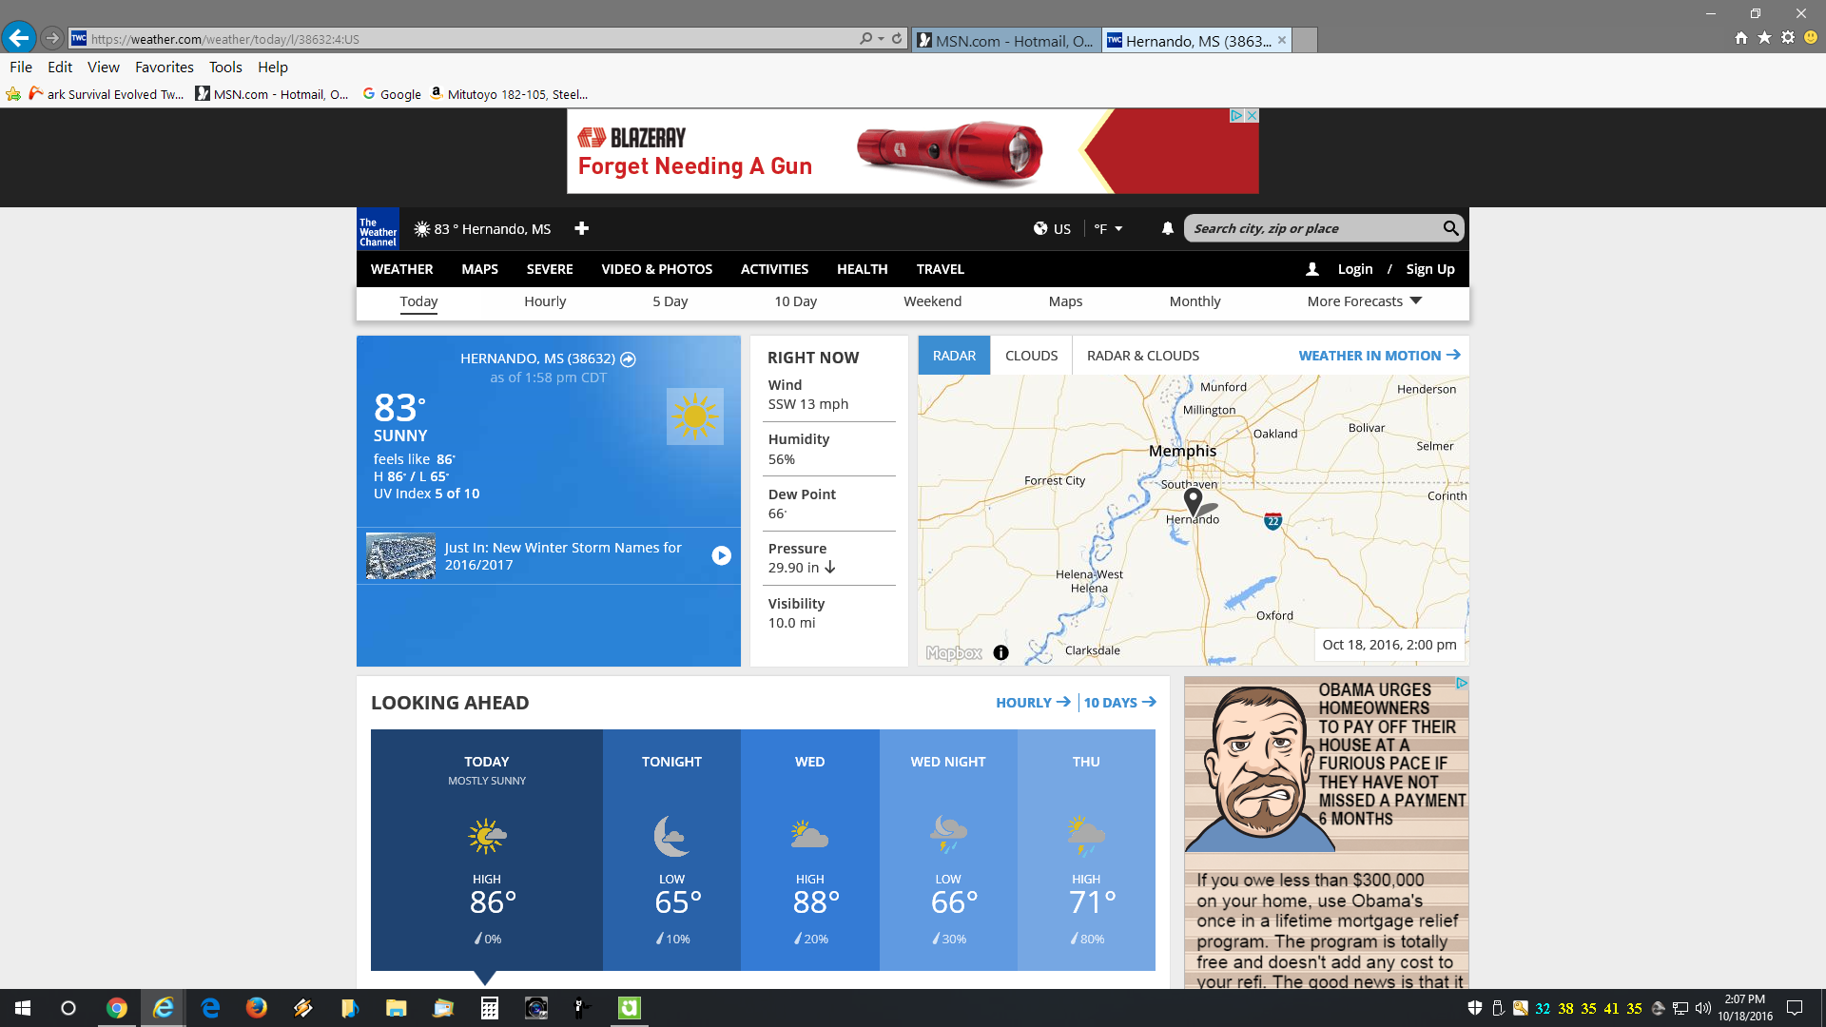The height and width of the screenshot is (1027, 1826).
Task: Click the plus icon to add location
Action: tap(581, 228)
